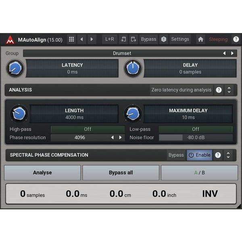Toggle the INV phase invert indicator

[x=210, y=194]
